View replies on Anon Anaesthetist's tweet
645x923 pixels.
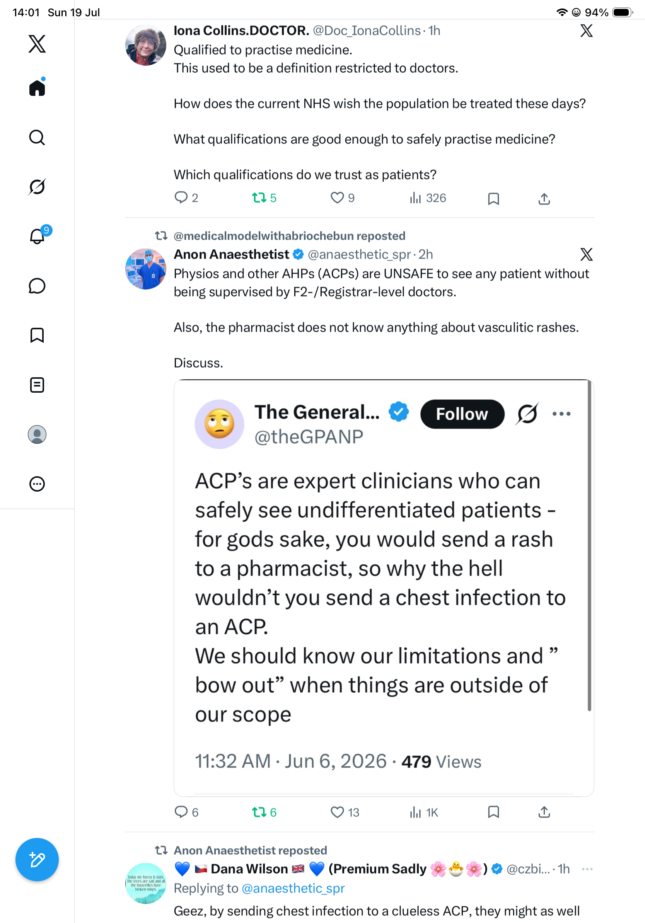point(187,812)
